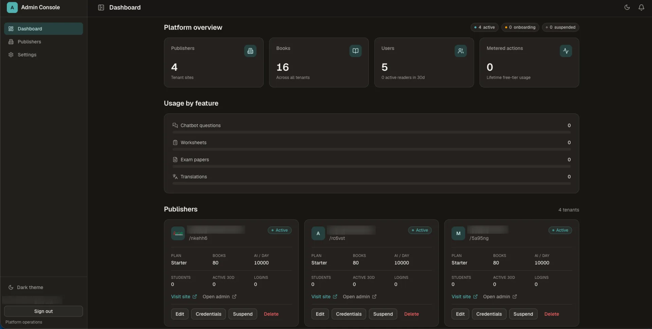Open Credentials for /nkehh6 publisher
The height and width of the screenshot is (329, 652).
pyautogui.click(x=209, y=314)
